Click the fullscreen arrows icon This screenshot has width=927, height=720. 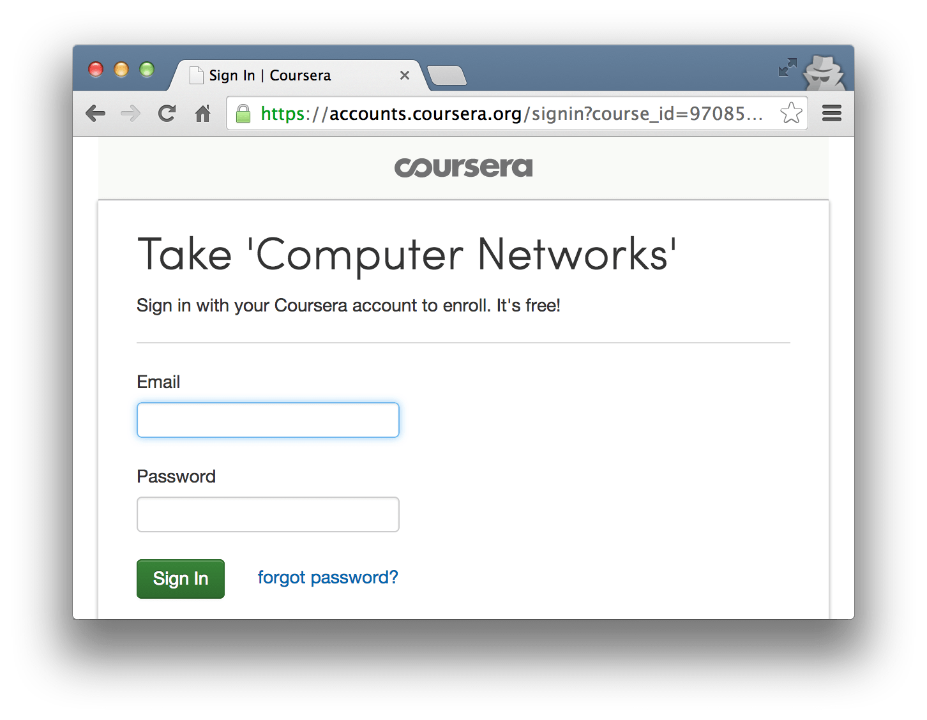(x=788, y=67)
